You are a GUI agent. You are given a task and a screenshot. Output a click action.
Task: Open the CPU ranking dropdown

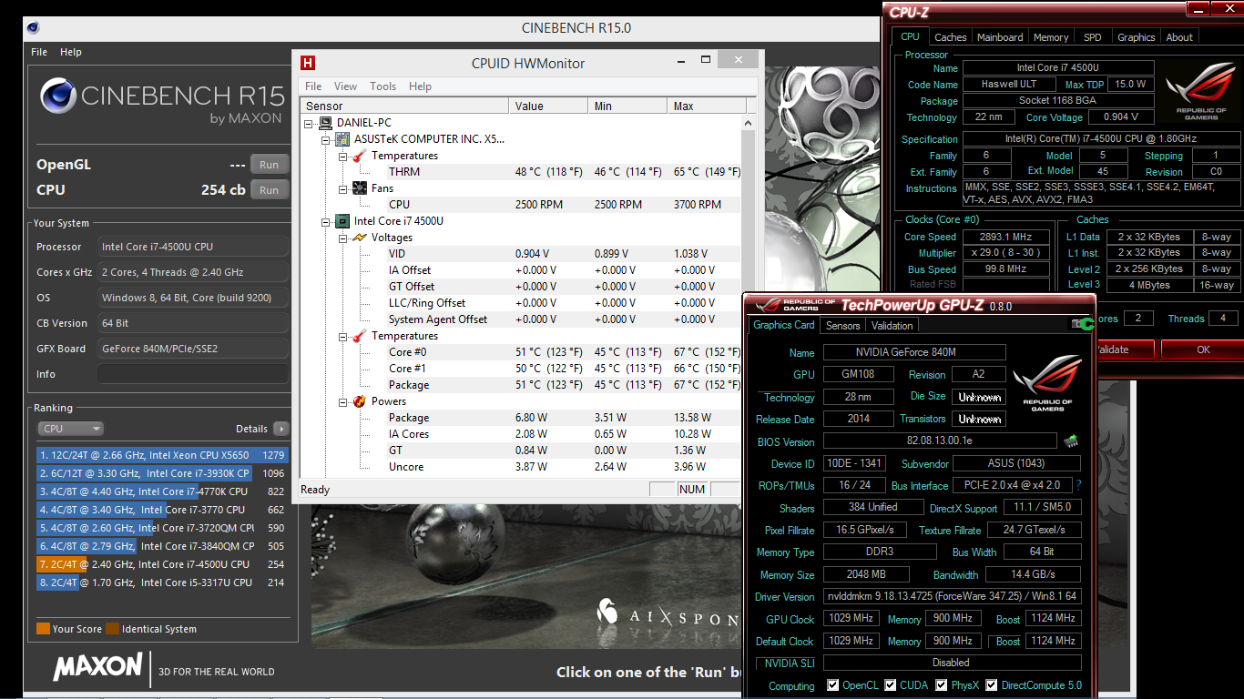pos(71,429)
